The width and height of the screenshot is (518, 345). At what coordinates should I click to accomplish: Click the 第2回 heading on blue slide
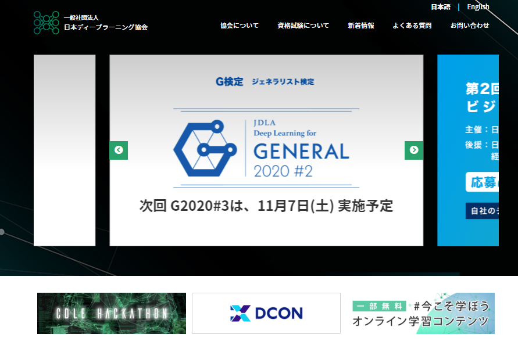(483, 89)
